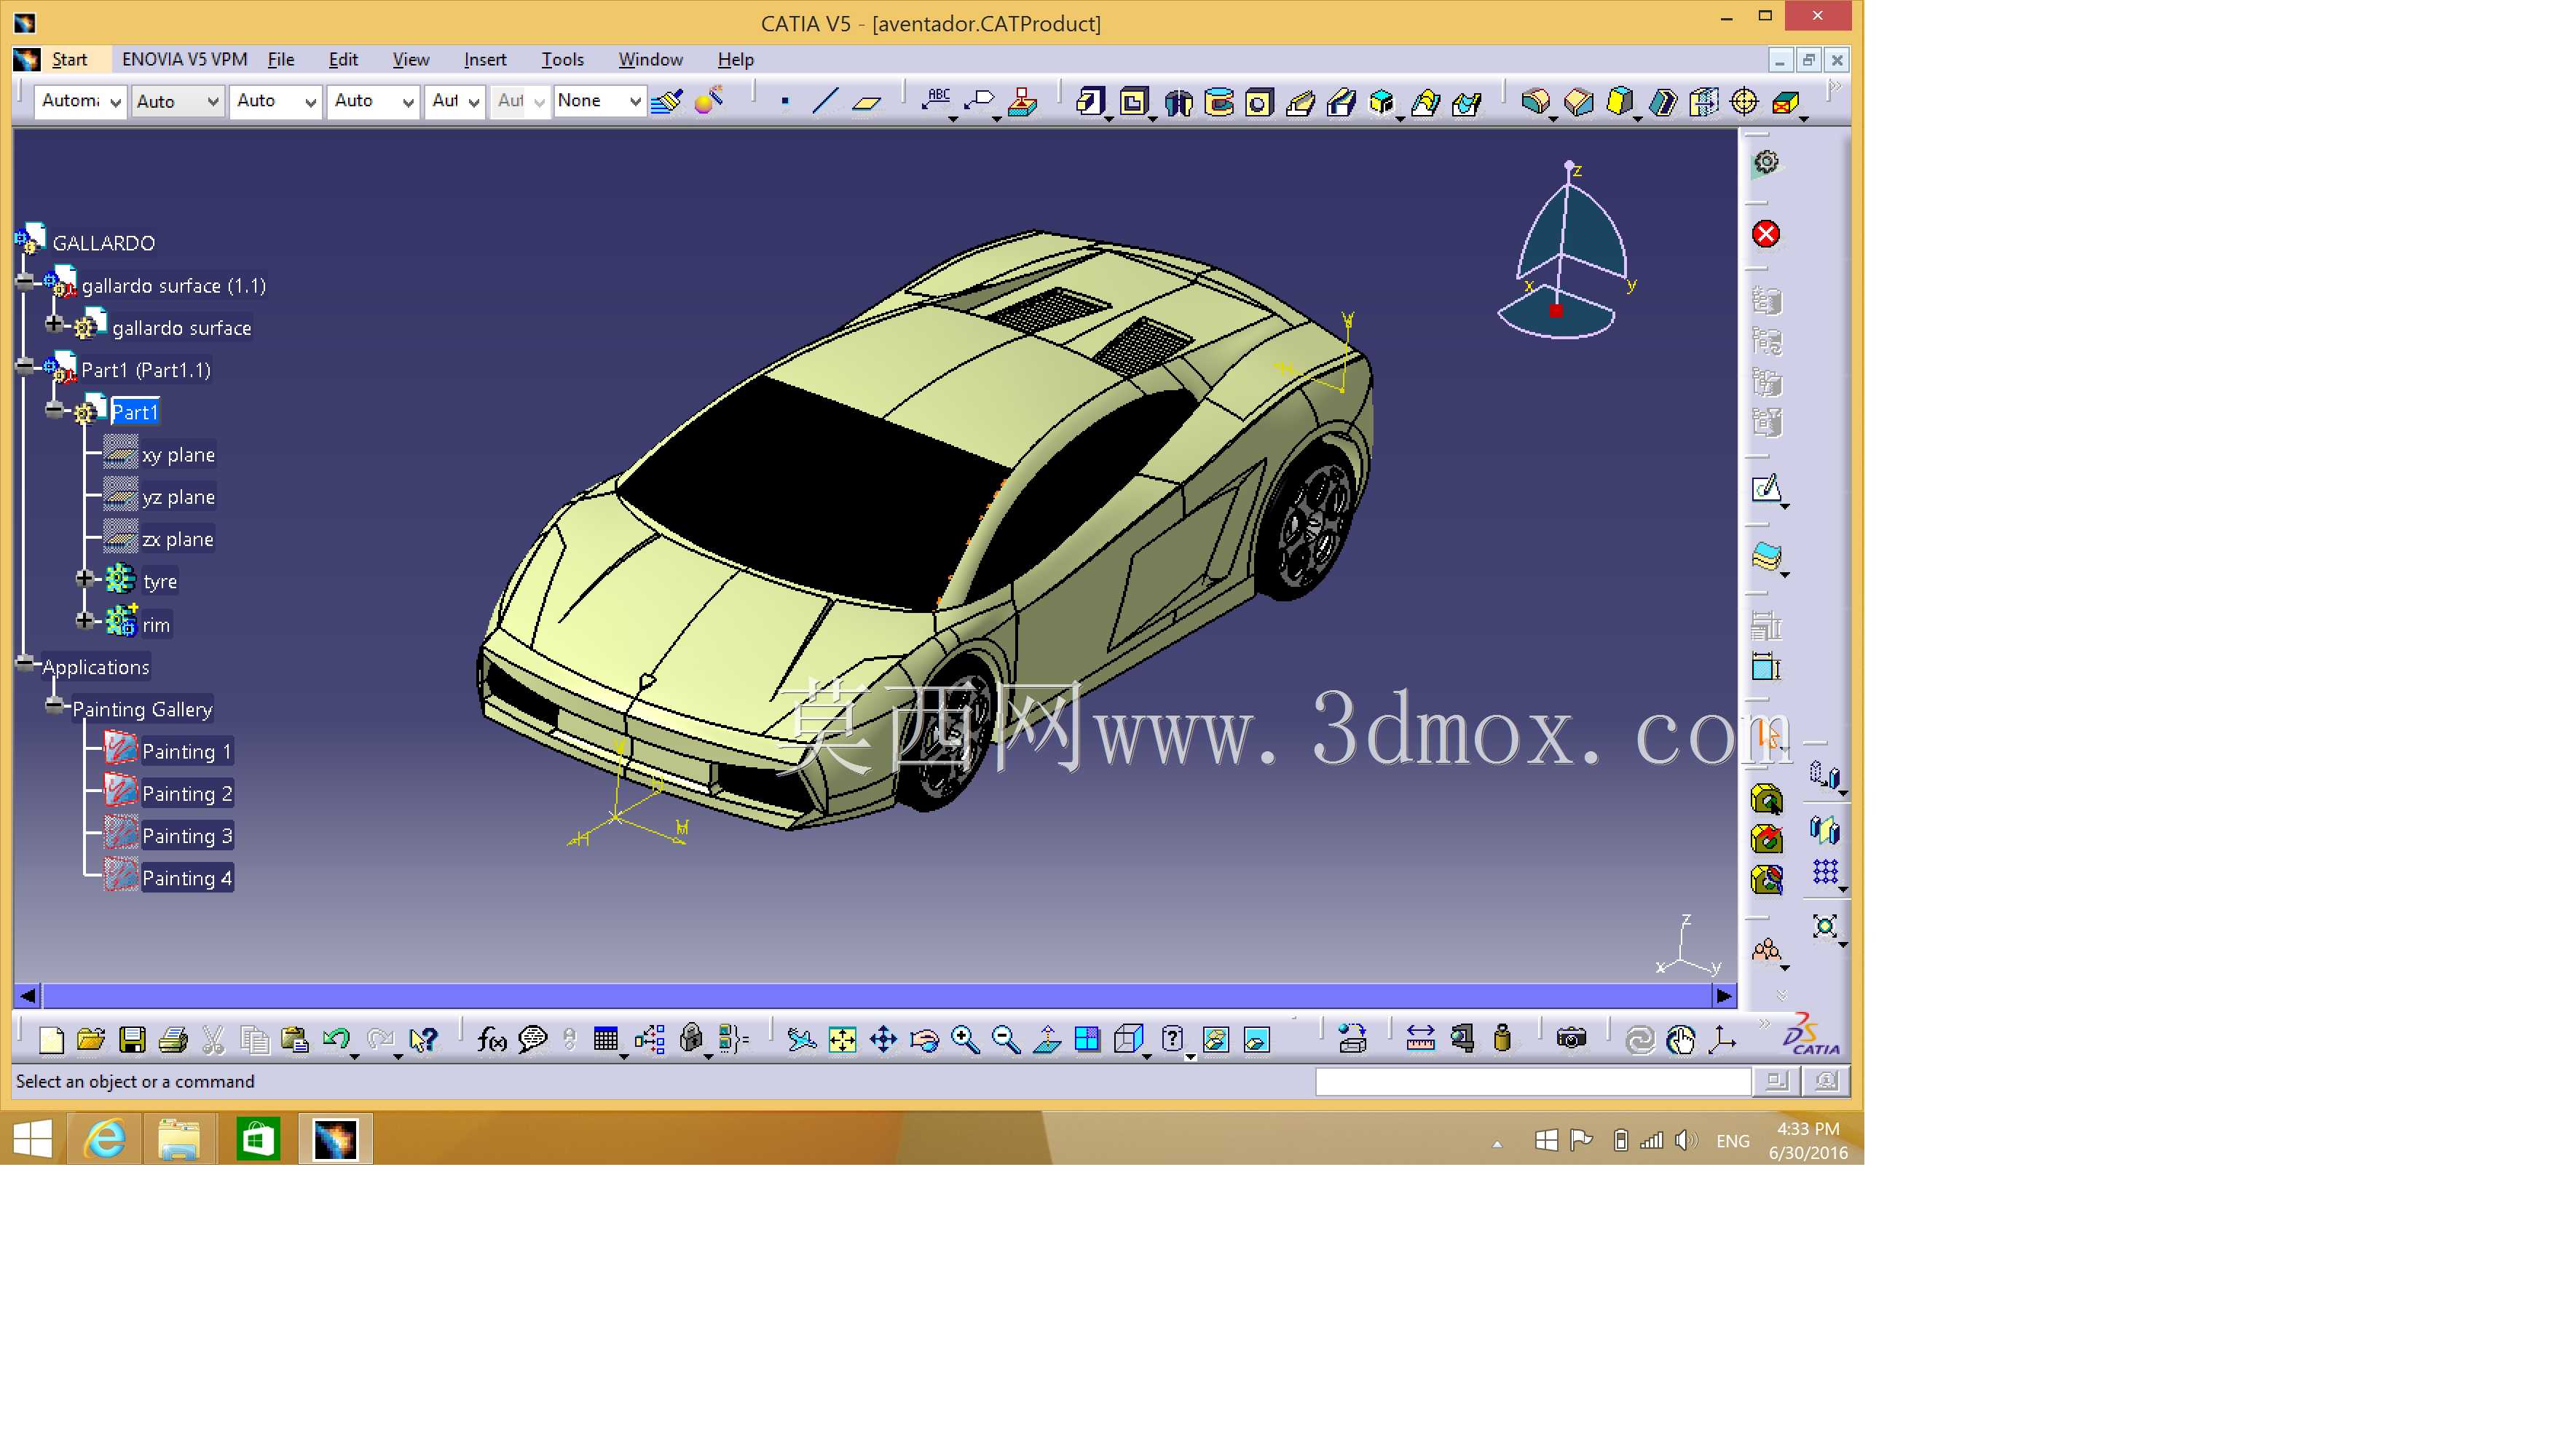Click the What's This help cursor icon

423,1040
